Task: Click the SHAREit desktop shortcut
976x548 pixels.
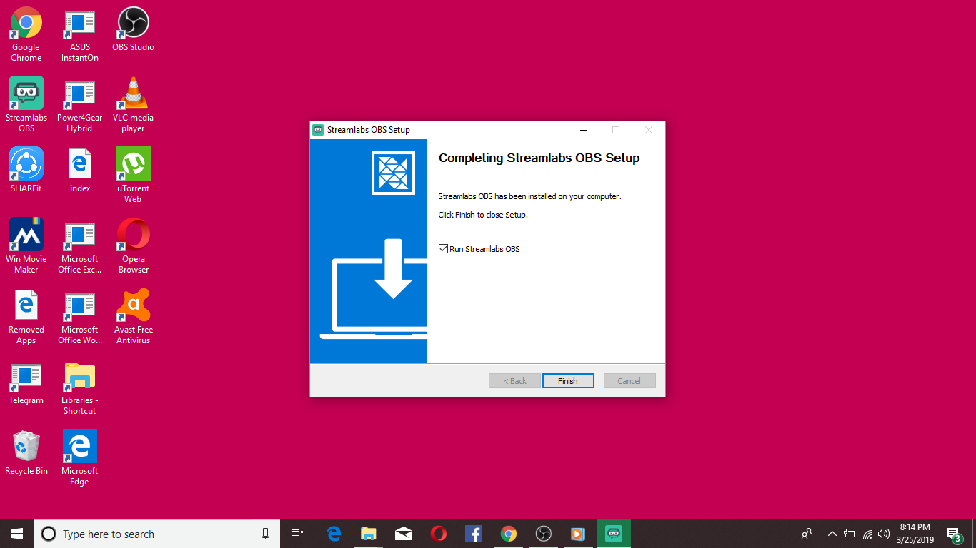Action: pyautogui.click(x=26, y=171)
